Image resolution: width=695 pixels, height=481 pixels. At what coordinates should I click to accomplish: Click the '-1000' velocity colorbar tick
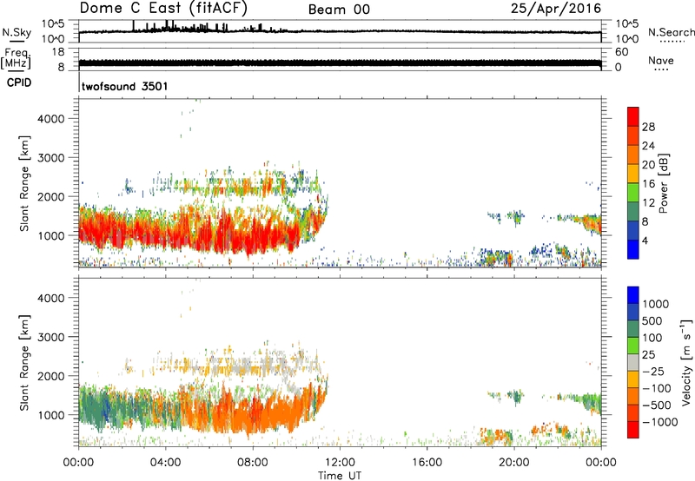pos(660,422)
